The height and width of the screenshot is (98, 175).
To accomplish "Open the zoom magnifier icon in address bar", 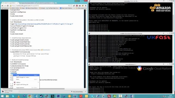I will tap(69, 5).
